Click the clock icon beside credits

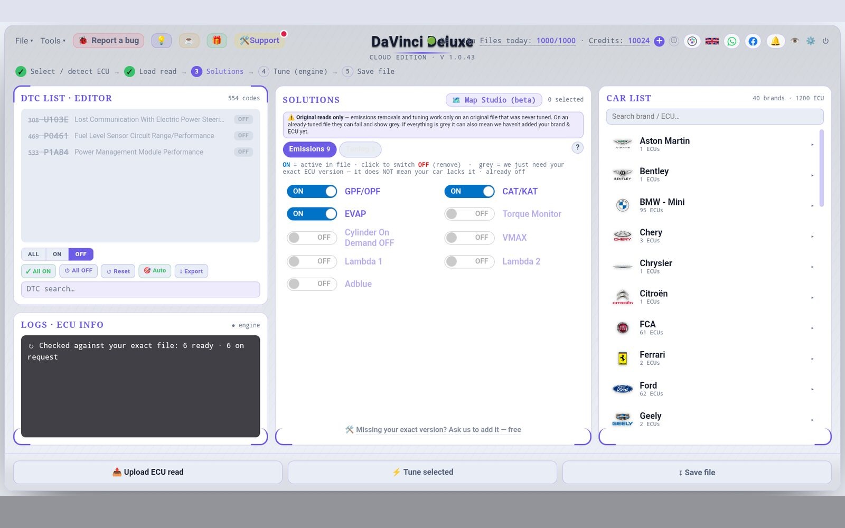[x=674, y=41]
